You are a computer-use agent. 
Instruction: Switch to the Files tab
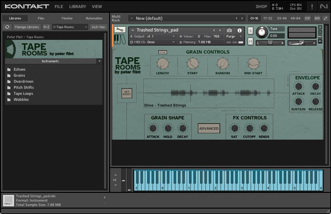[x=41, y=18]
